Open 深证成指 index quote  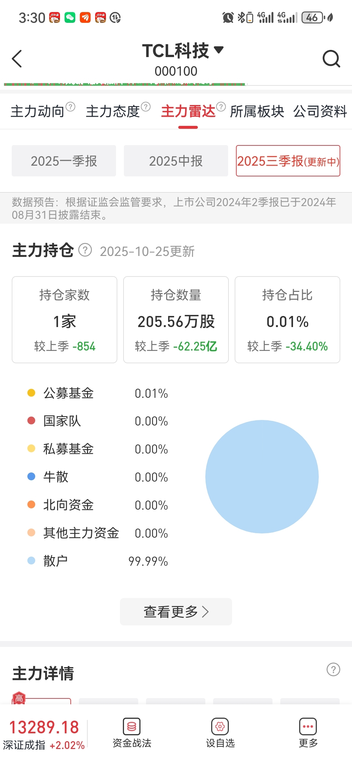(x=44, y=734)
